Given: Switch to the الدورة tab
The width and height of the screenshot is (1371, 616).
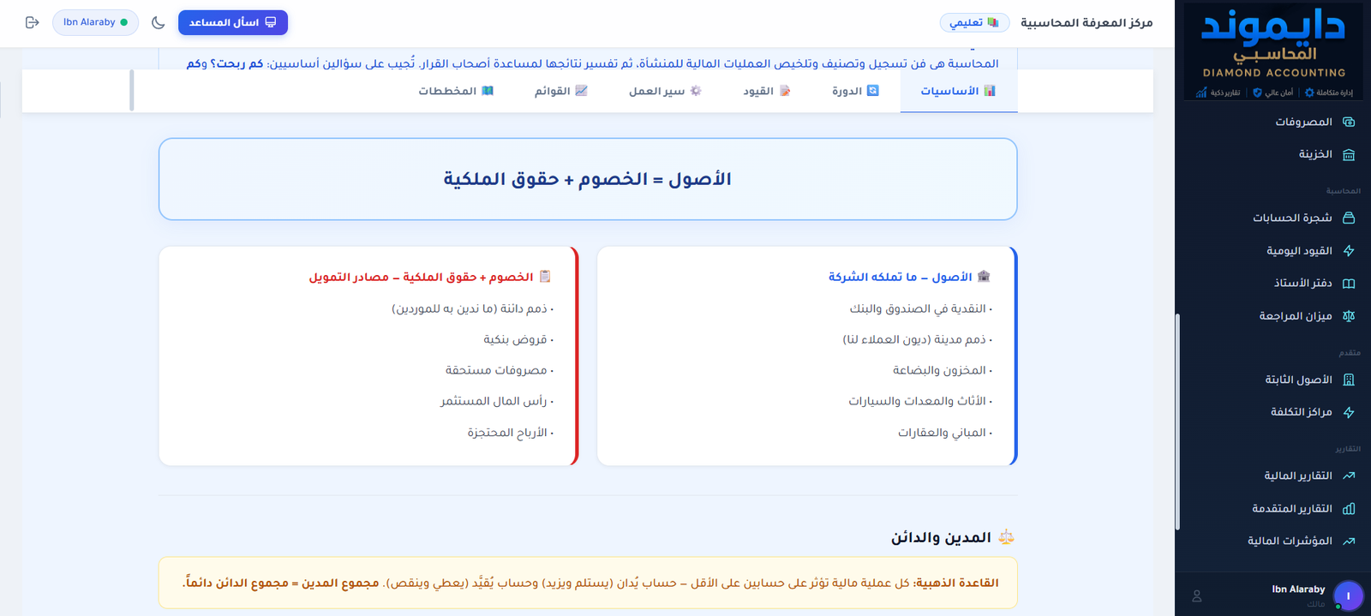Looking at the screenshot, I should coord(855,91).
